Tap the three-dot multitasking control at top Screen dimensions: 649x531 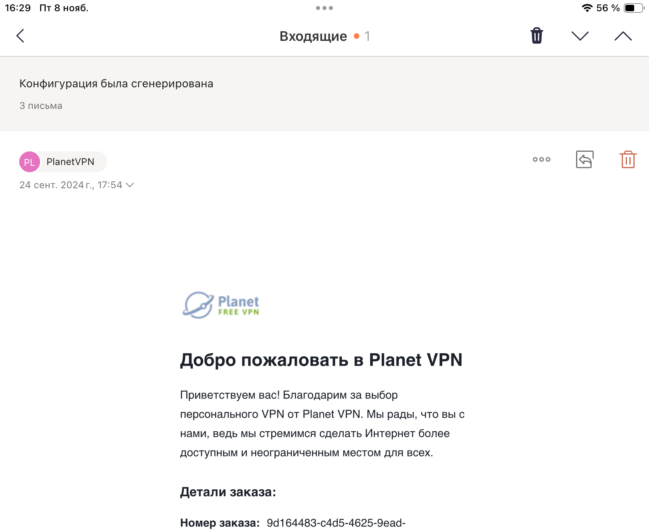[x=324, y=8]
